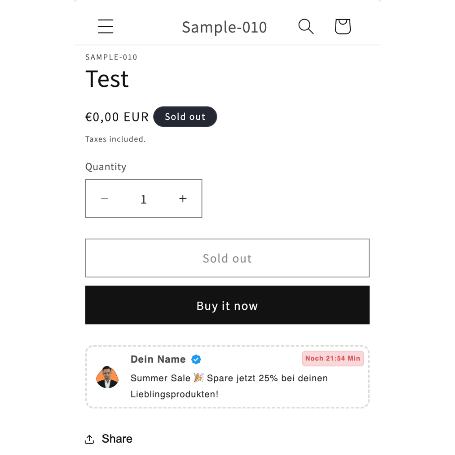Click the SAMPLE-010 vendor label
Viewport: 455px width, 455px height.
(111, 57)
